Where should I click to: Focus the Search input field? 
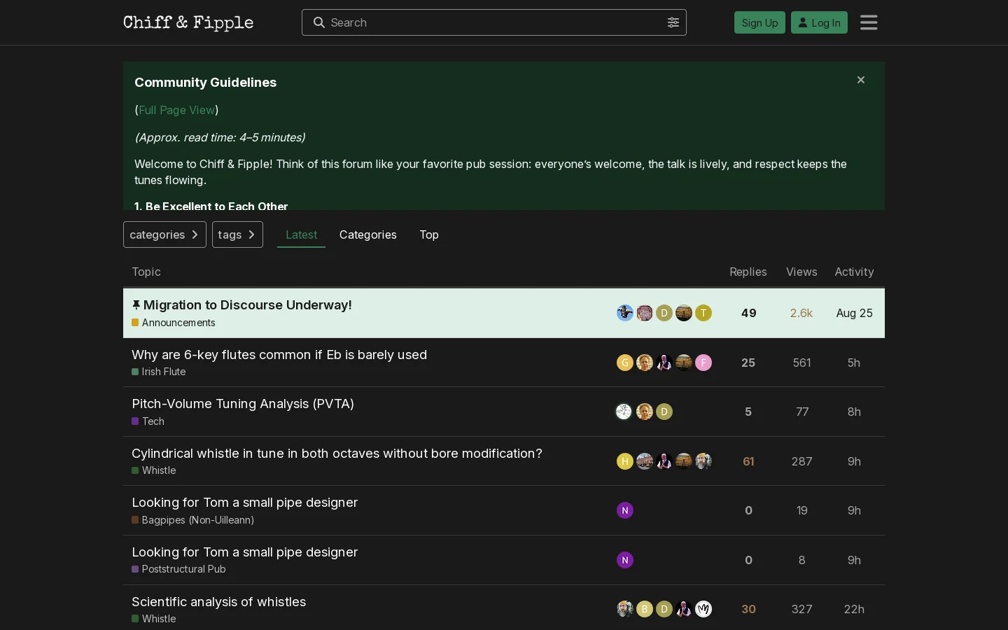(x=494, y=22)
